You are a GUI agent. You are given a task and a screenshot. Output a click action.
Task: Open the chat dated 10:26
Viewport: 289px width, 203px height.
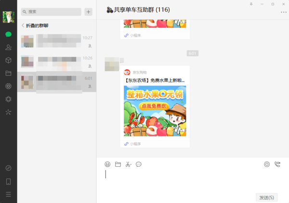(57, 61)
